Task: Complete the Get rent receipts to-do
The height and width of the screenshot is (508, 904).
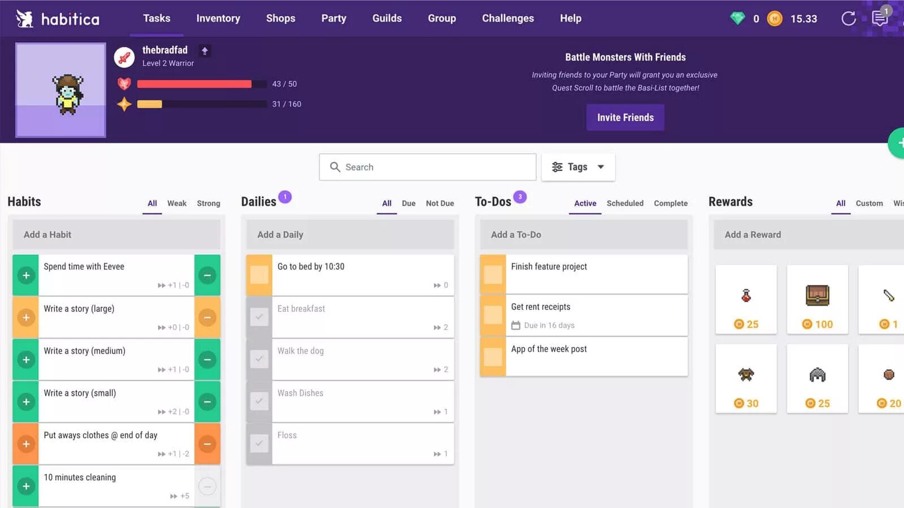Action: 493,315
